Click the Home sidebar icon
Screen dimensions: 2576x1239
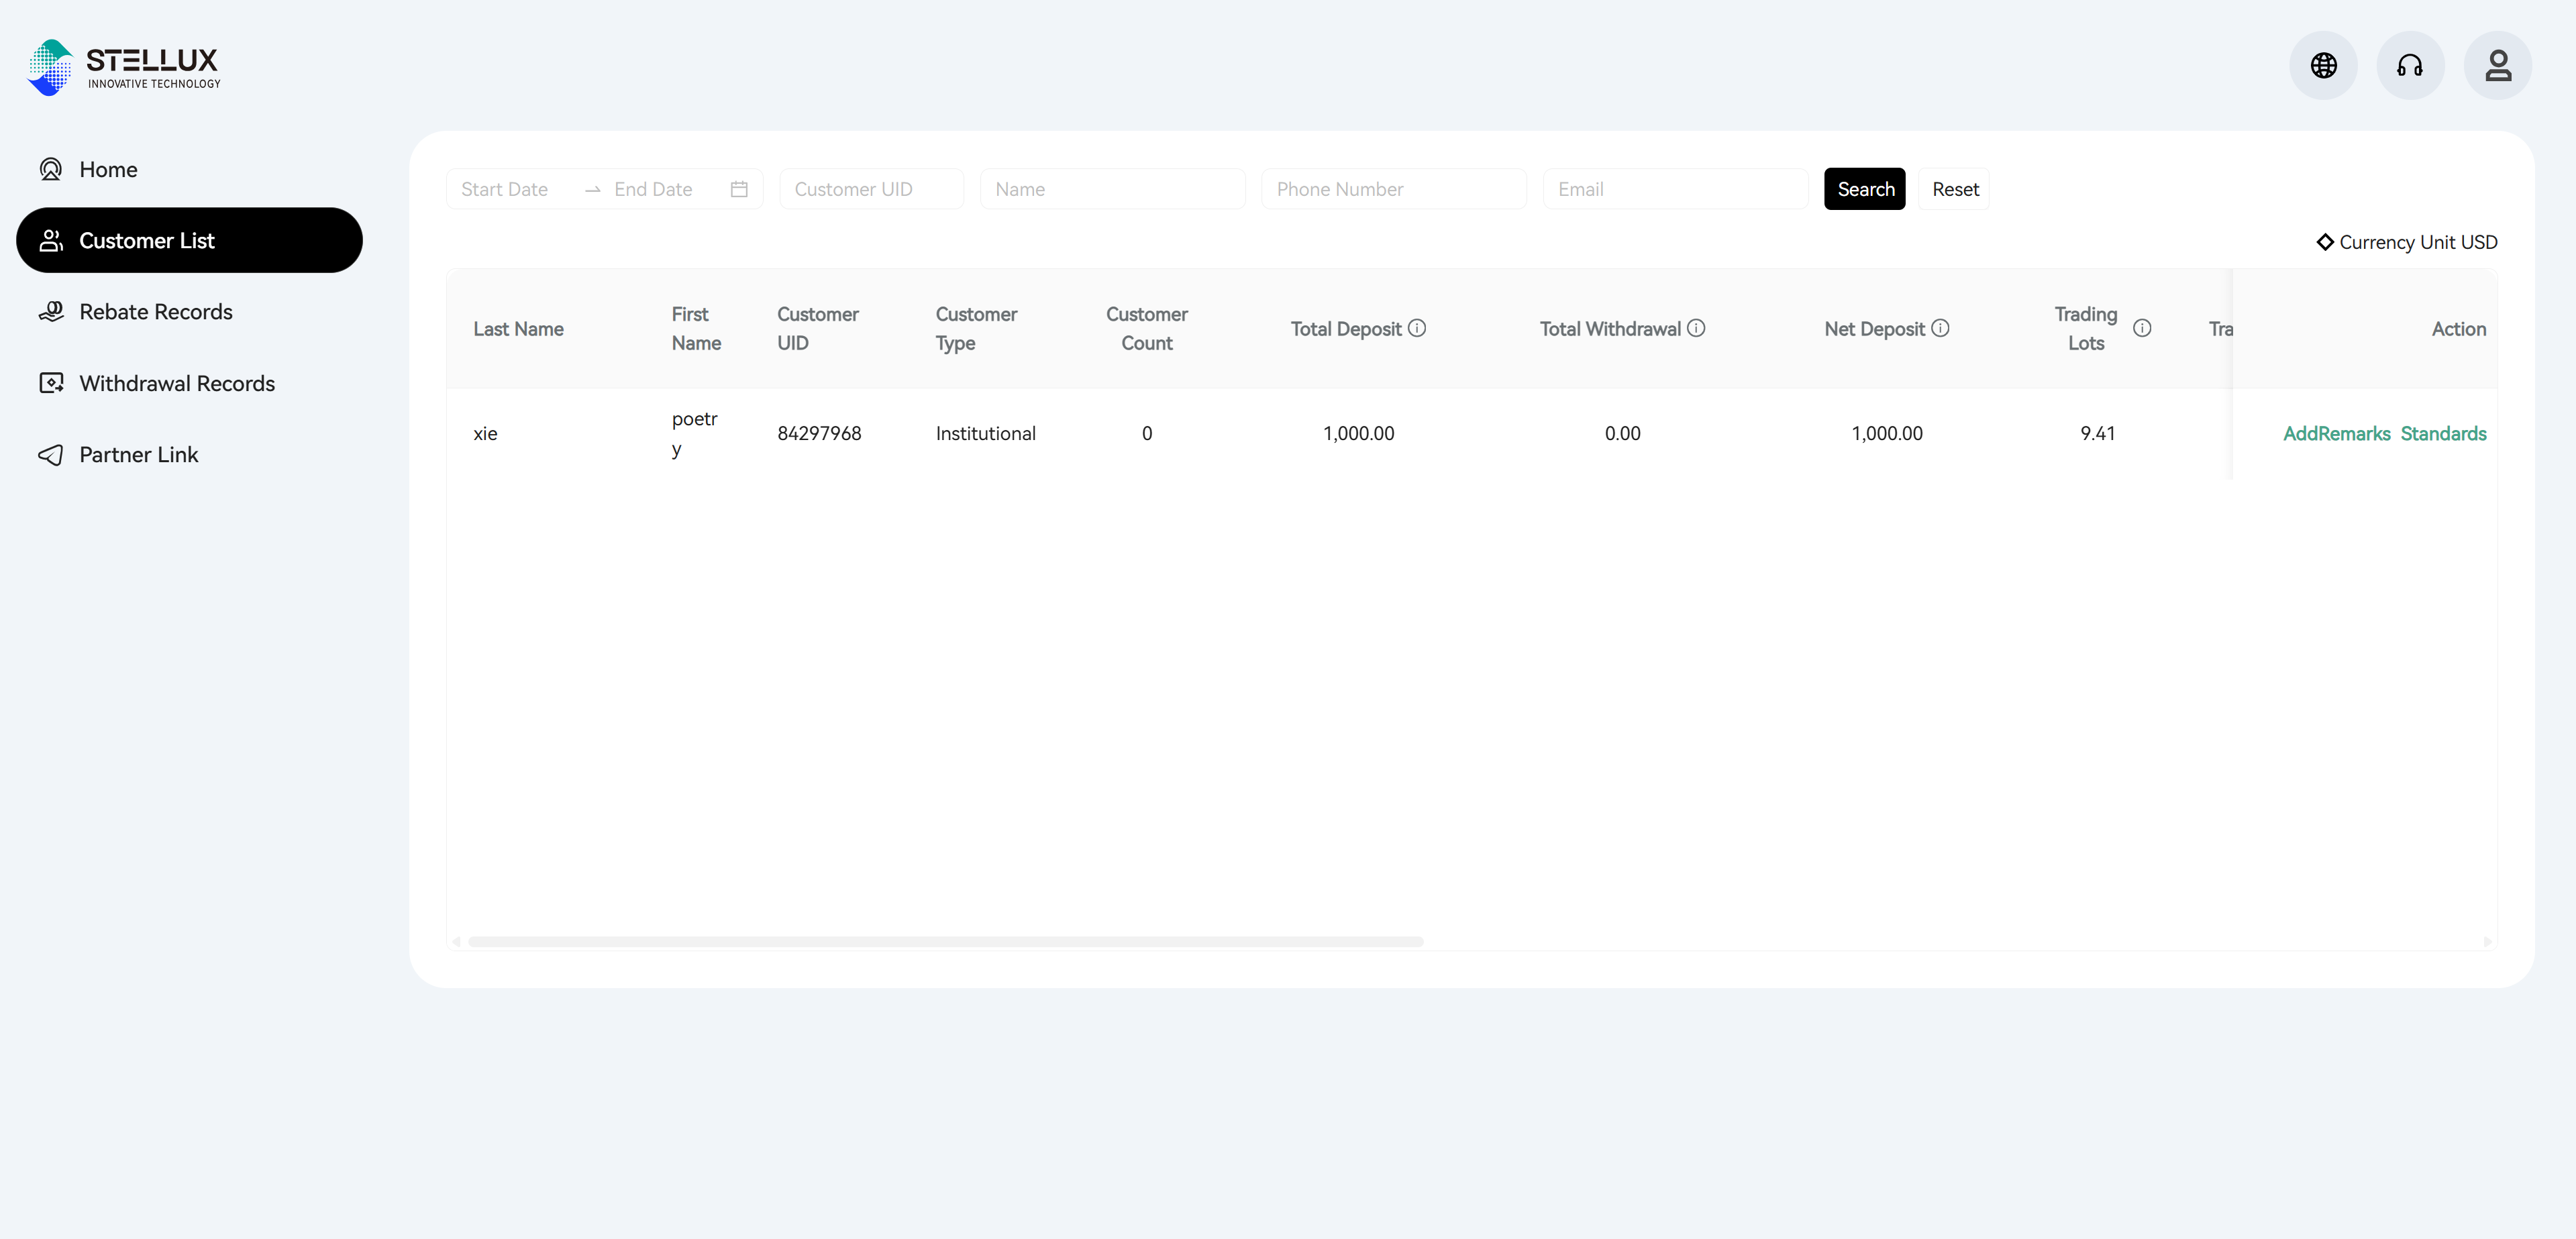click(51, 169)
